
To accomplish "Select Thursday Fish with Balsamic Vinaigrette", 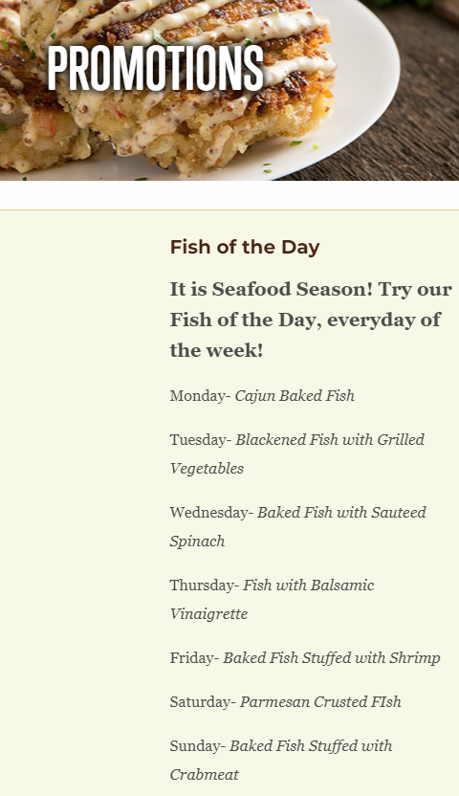I will tap(272, 599).
